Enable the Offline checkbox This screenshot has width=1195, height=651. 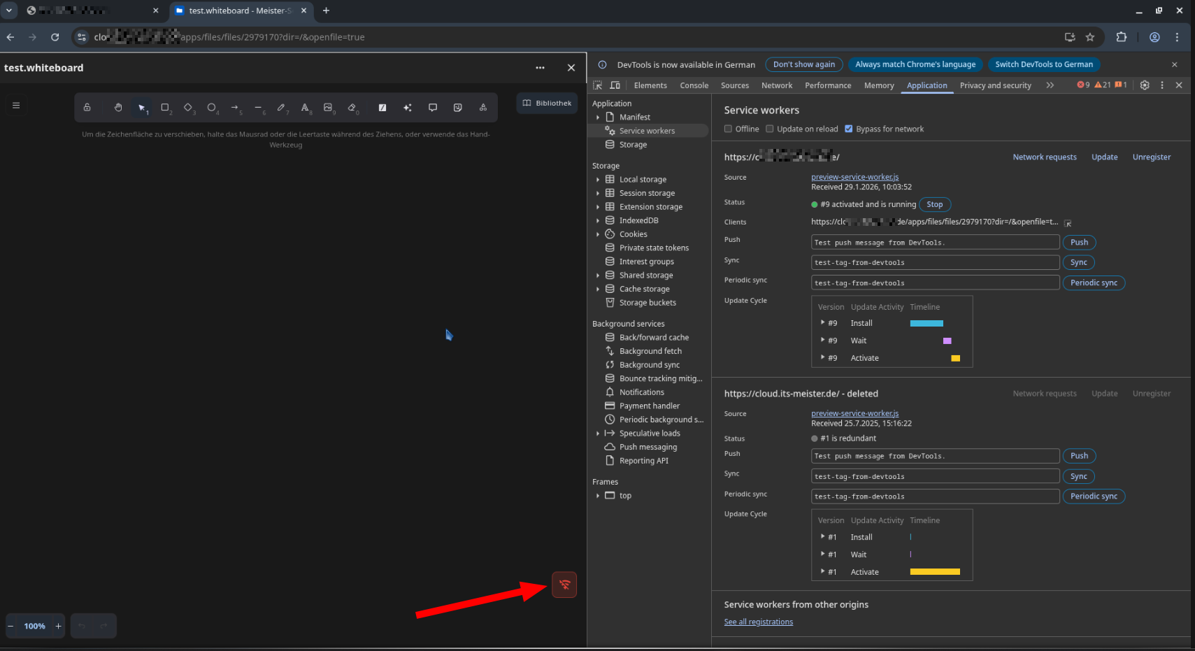coord(729,129)
